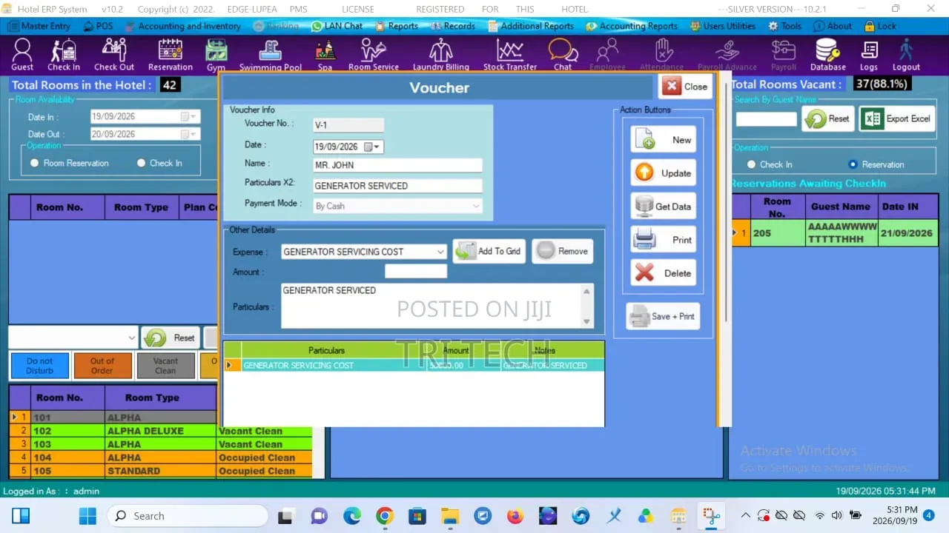This screenshot has height=533, width=949.
Task: Open the Gym module
Action: pos(216,56)
